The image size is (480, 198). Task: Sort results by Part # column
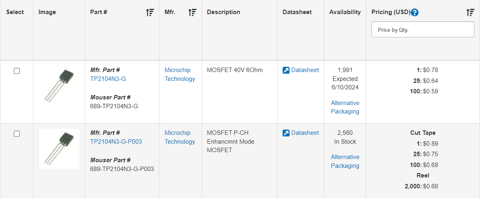[x=150, y=12]
